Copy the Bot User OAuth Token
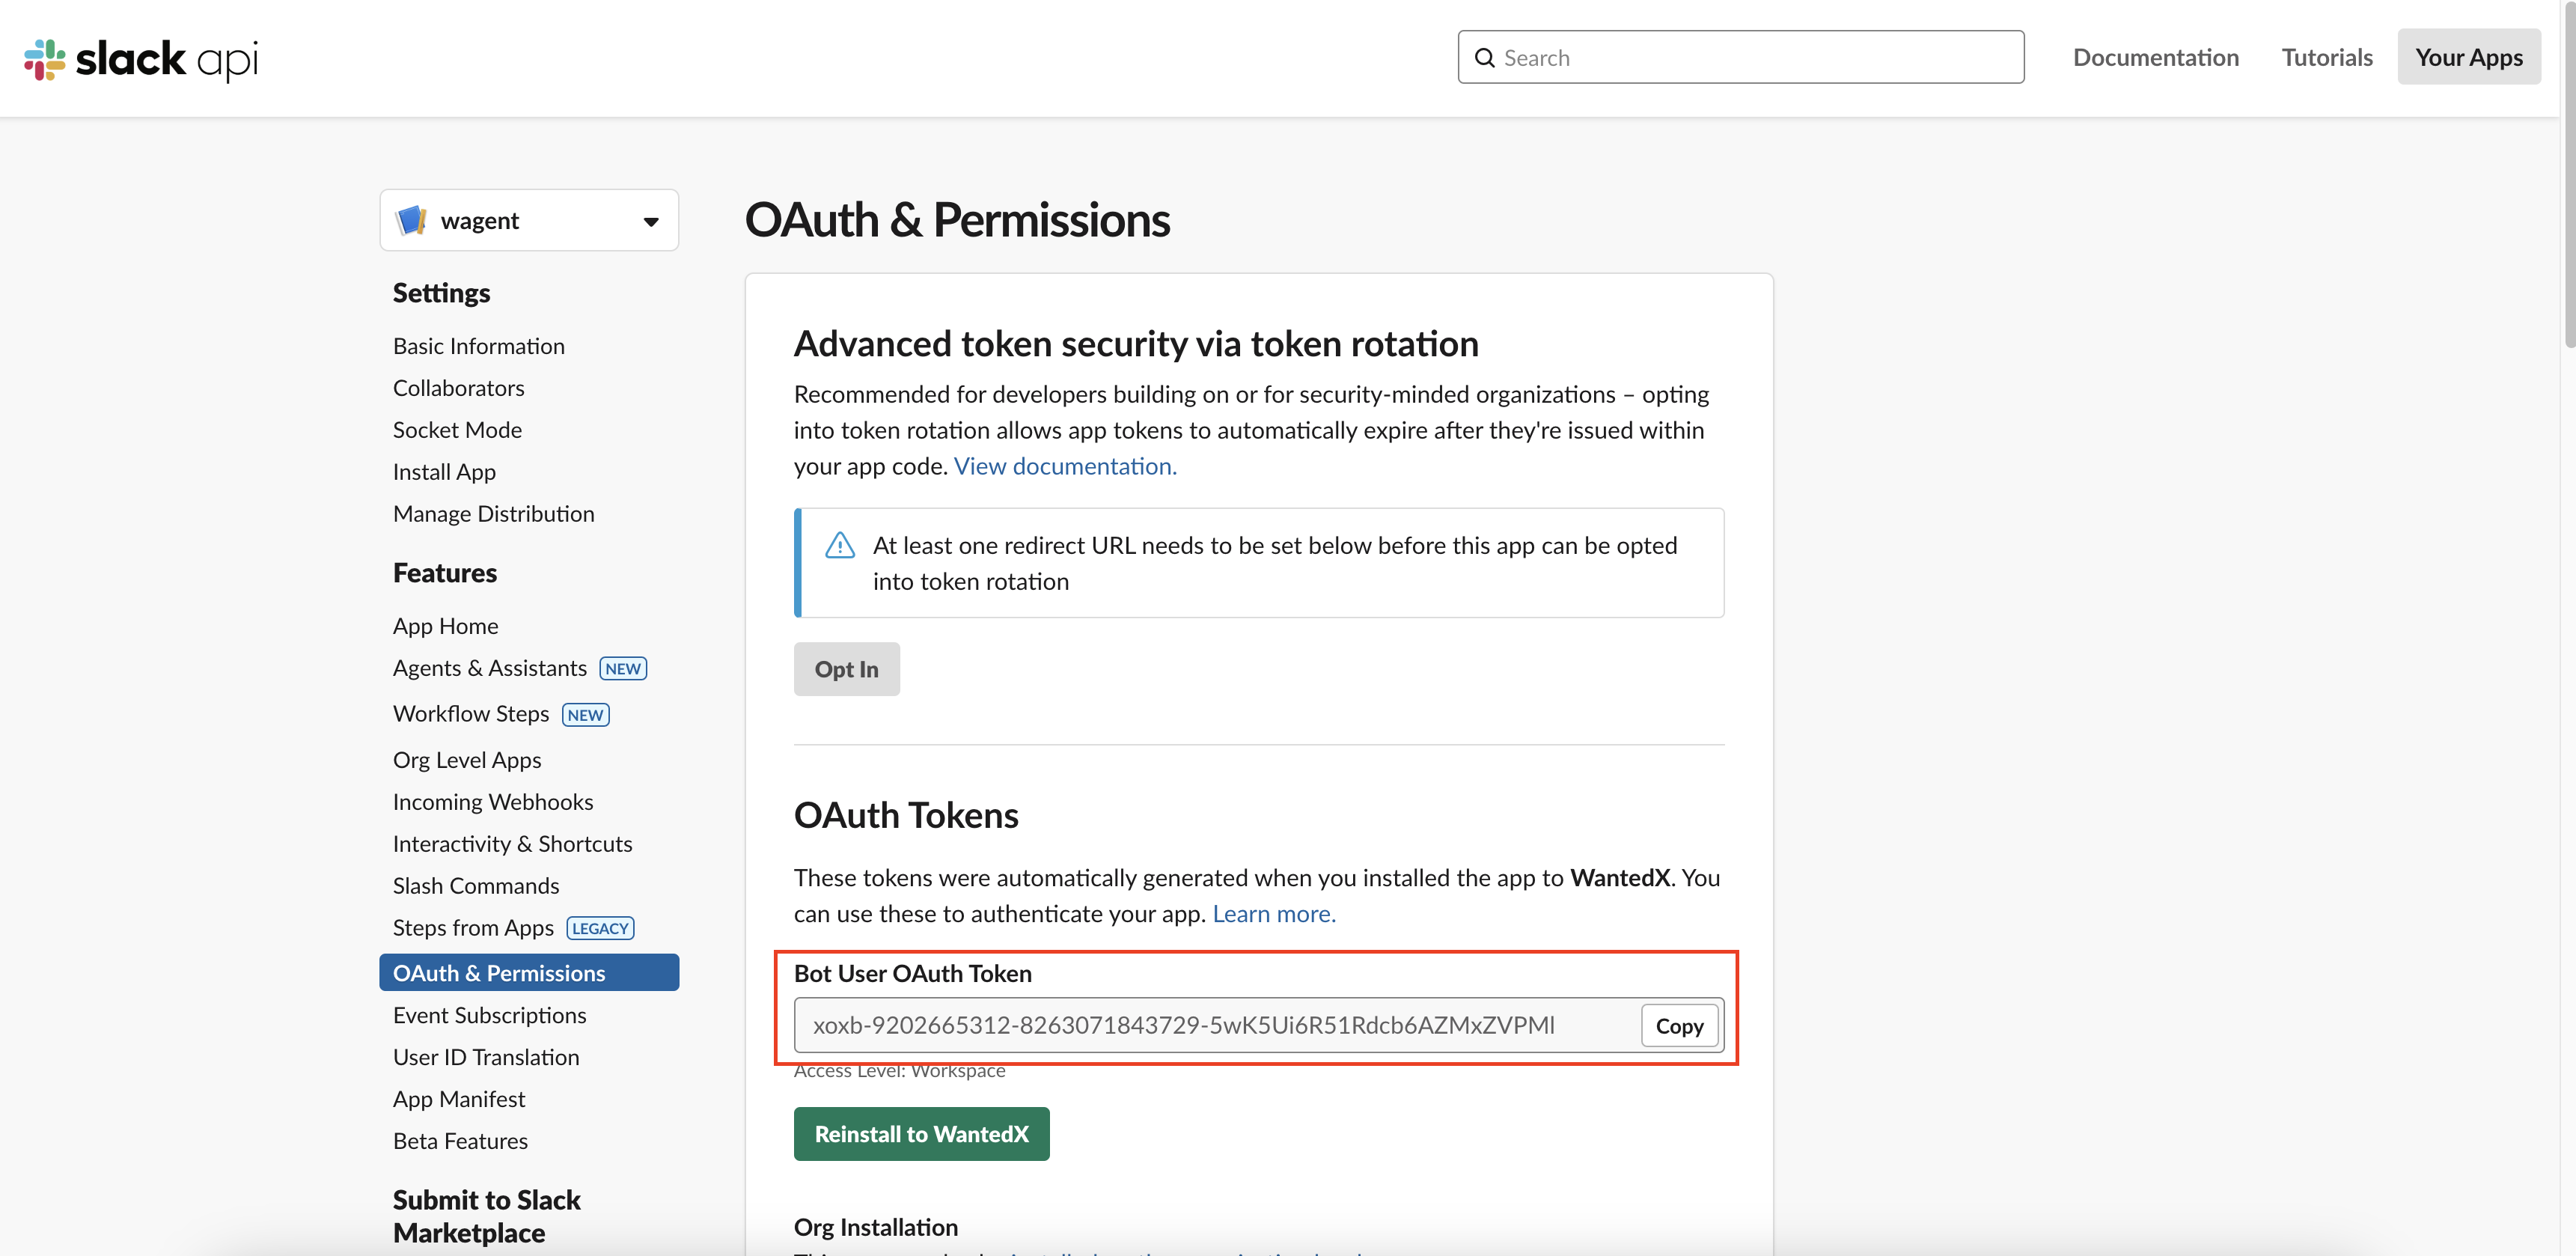 coord(1679,1026)
